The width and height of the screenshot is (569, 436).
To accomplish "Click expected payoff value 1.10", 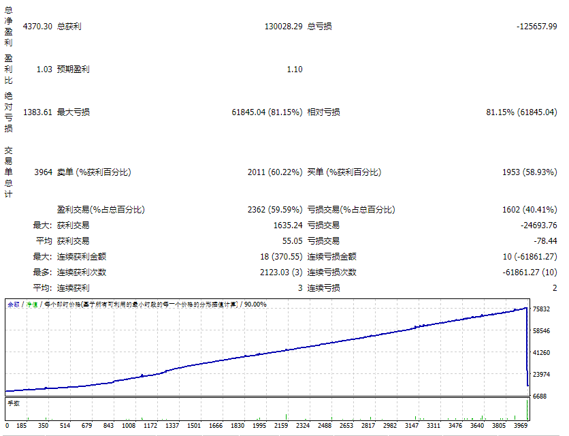I will [x=295, y=69].
